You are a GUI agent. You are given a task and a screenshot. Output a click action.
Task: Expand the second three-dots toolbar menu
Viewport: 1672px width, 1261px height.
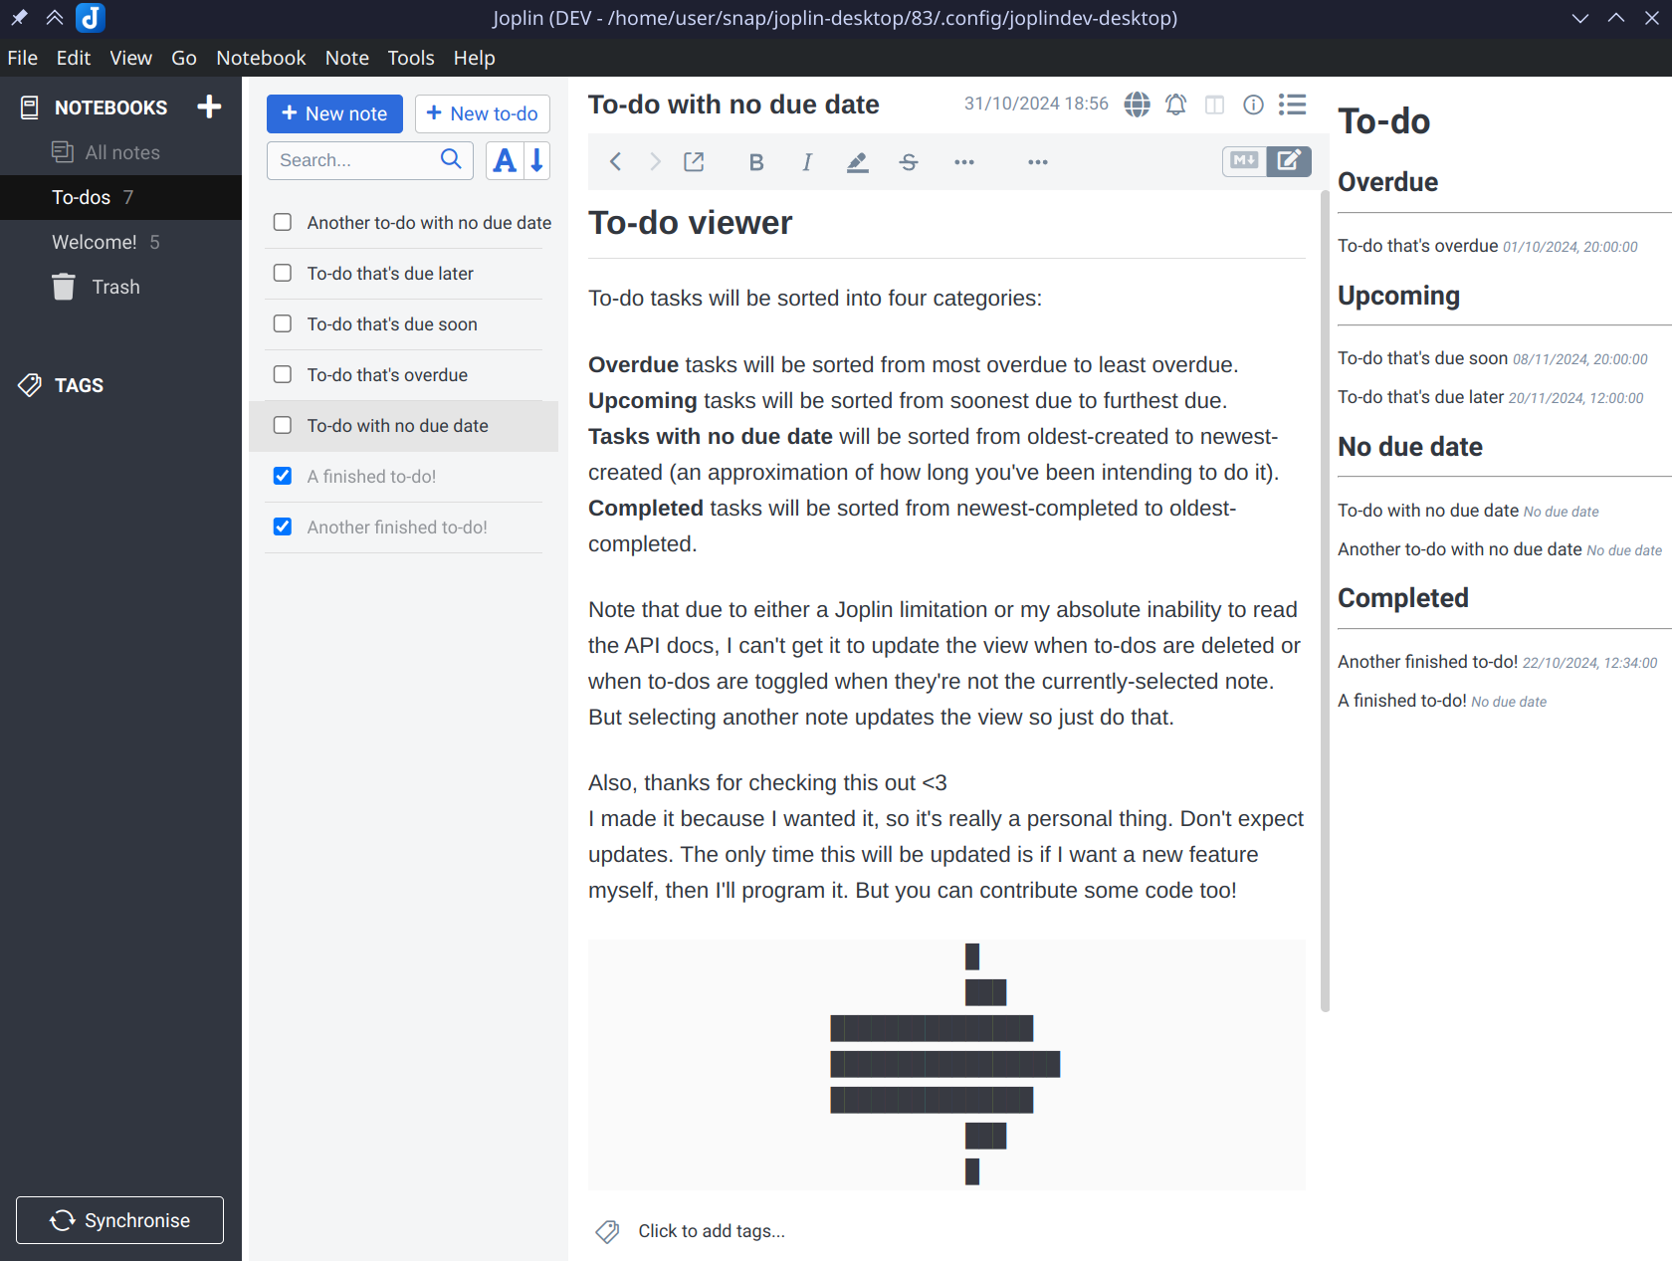pyautogui.click(x=1037, y=162)
